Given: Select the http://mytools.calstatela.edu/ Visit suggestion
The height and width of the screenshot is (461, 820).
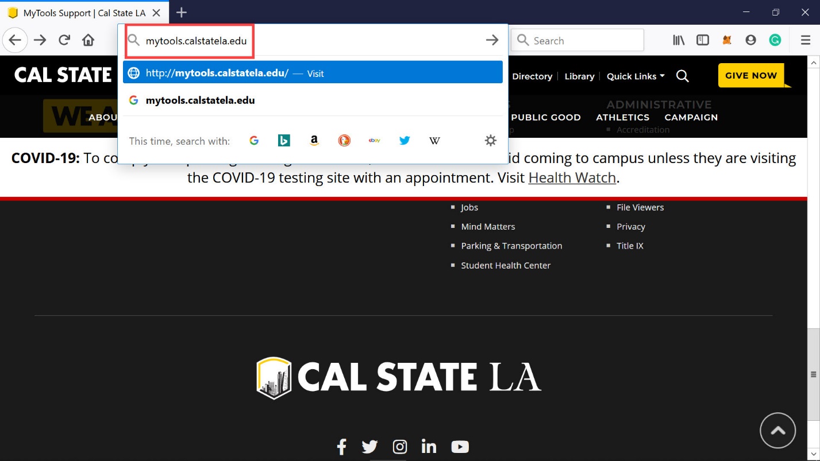Looking at the screenshot, I should pos(313,73).
